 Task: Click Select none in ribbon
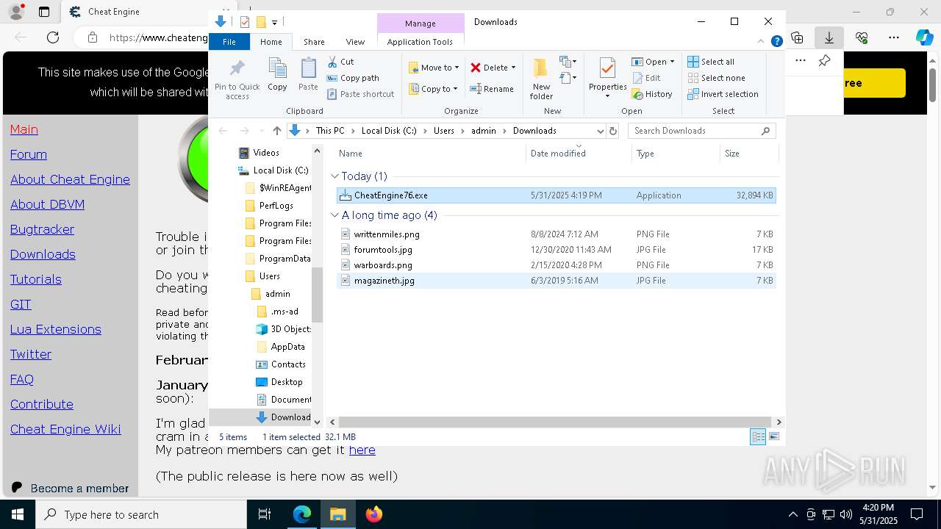[716, 78]
